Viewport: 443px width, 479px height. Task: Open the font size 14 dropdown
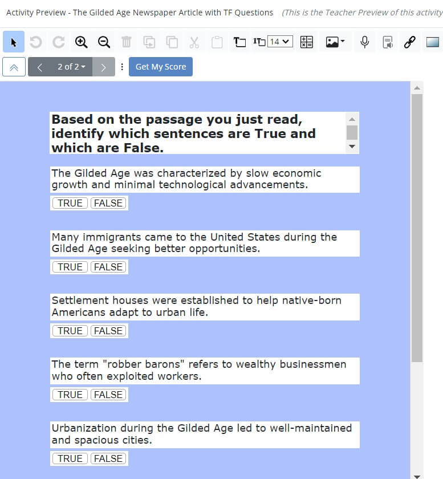280,42
